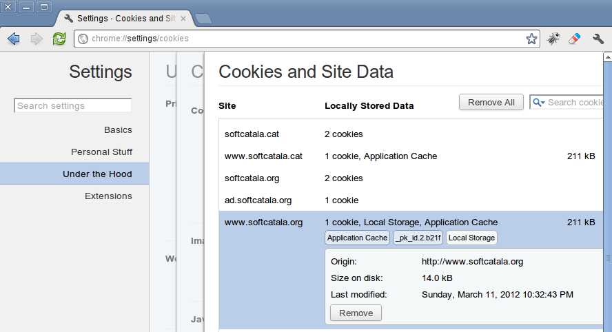Viewport: 612px width, 332px height.
Task: Maximize the browser window
Action: [x=44, y=7]
